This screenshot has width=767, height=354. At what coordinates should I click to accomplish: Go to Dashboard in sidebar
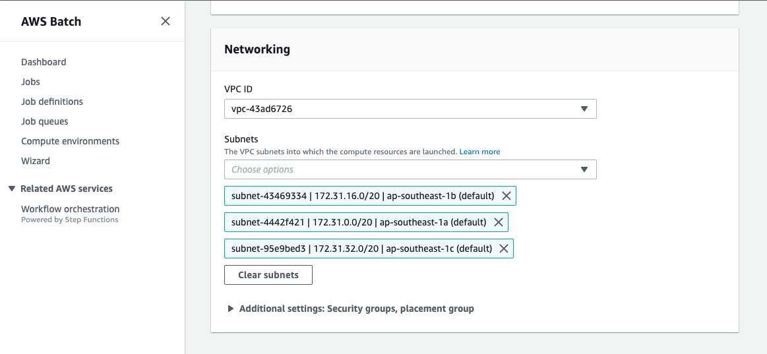[44, 62]
